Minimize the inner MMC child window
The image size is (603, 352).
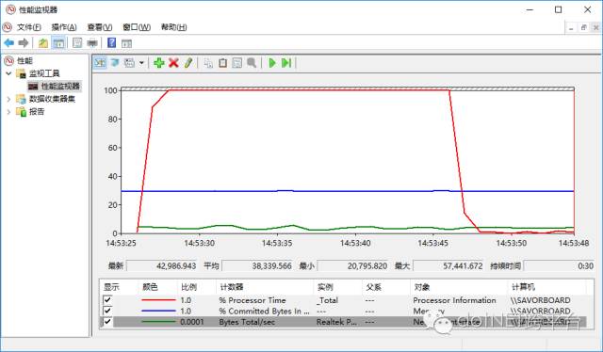pyautogui.click(x=571, y=27)
